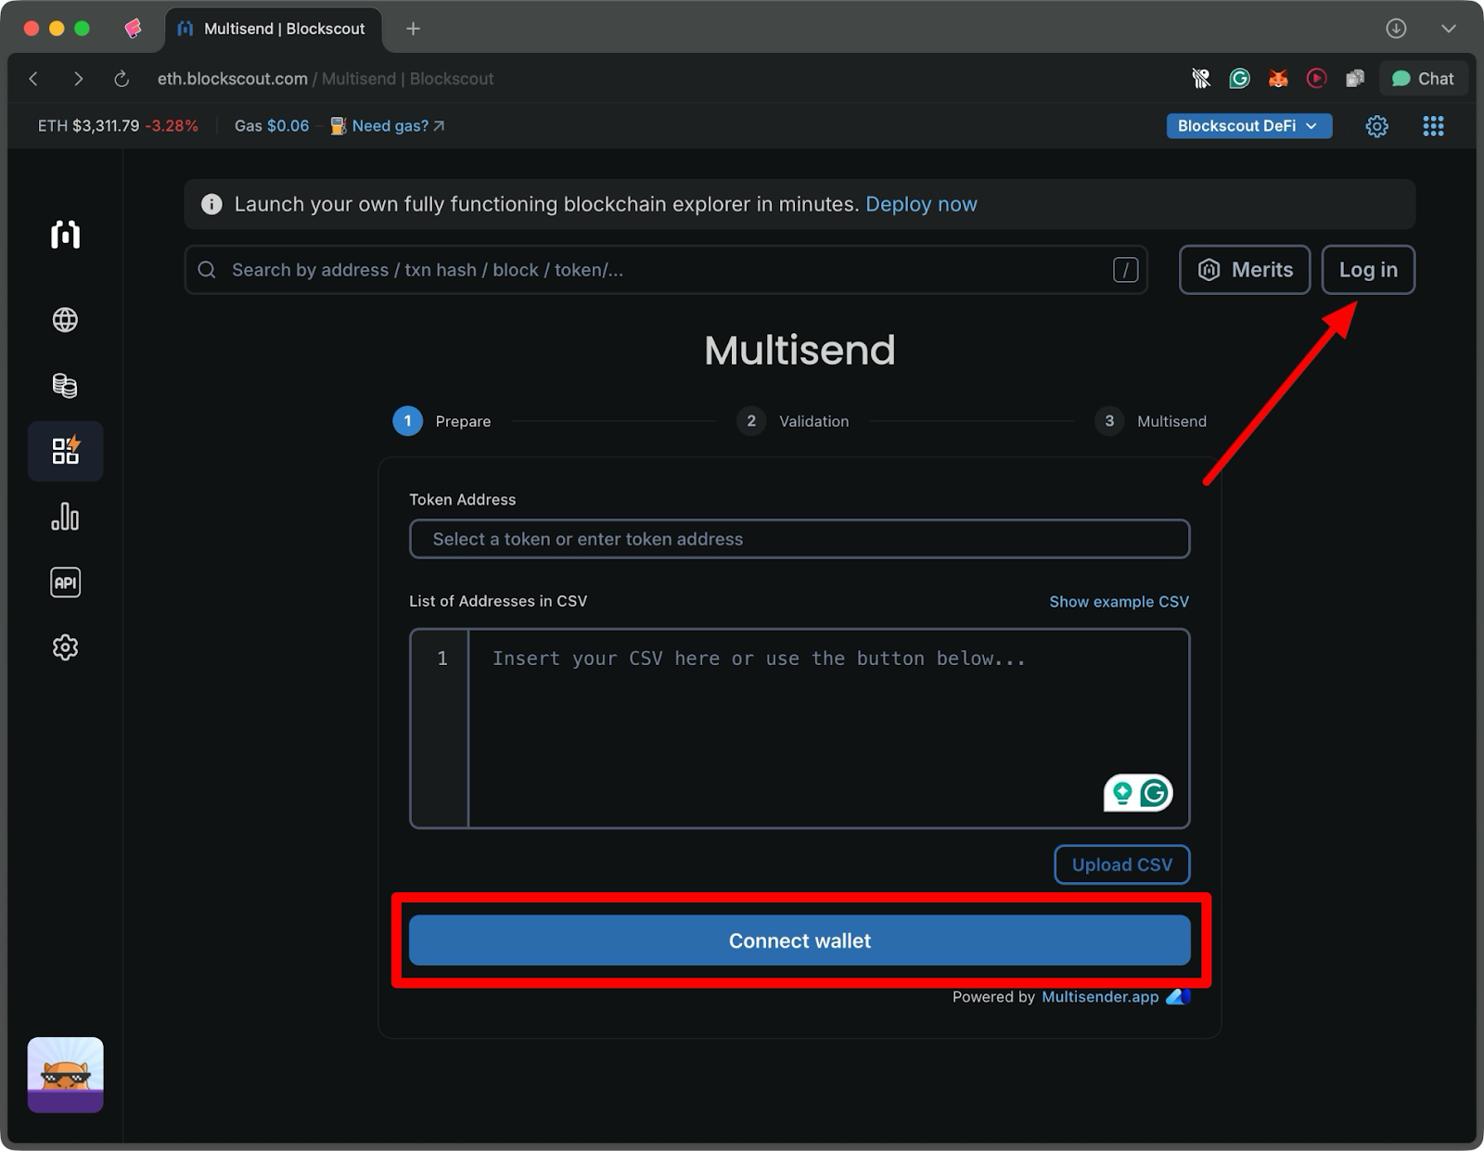1484x1151 pixels.
Task: Click the Log in button
Action: point(1368,270)
